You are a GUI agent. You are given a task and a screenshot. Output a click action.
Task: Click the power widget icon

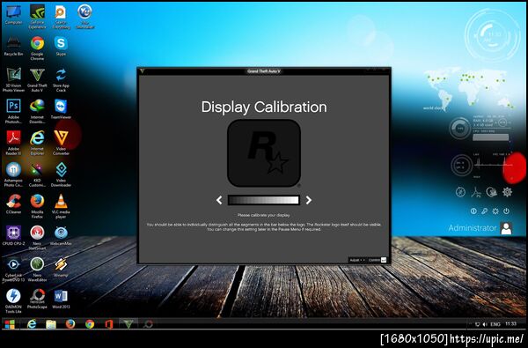506,211
